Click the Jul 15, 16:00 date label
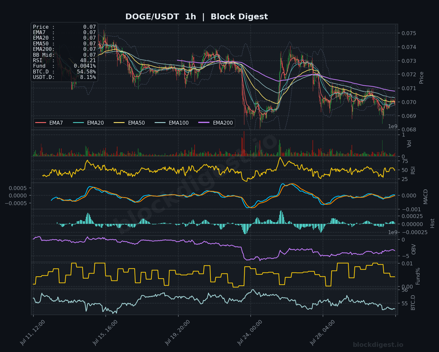439x352 pixels. tap(105, 333)
